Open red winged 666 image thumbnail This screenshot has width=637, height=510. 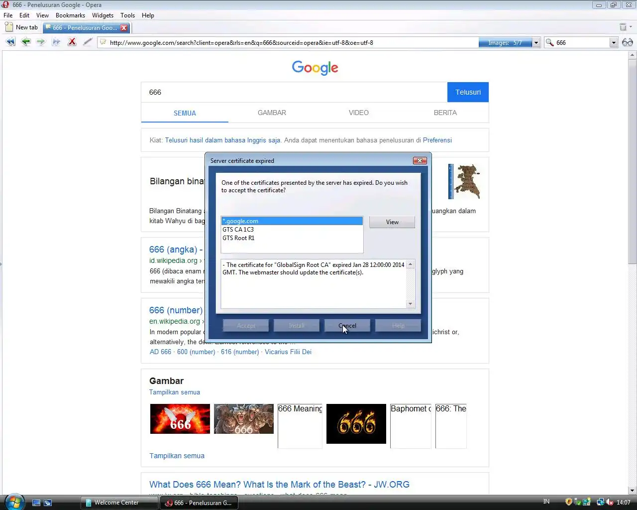[180, 419]
